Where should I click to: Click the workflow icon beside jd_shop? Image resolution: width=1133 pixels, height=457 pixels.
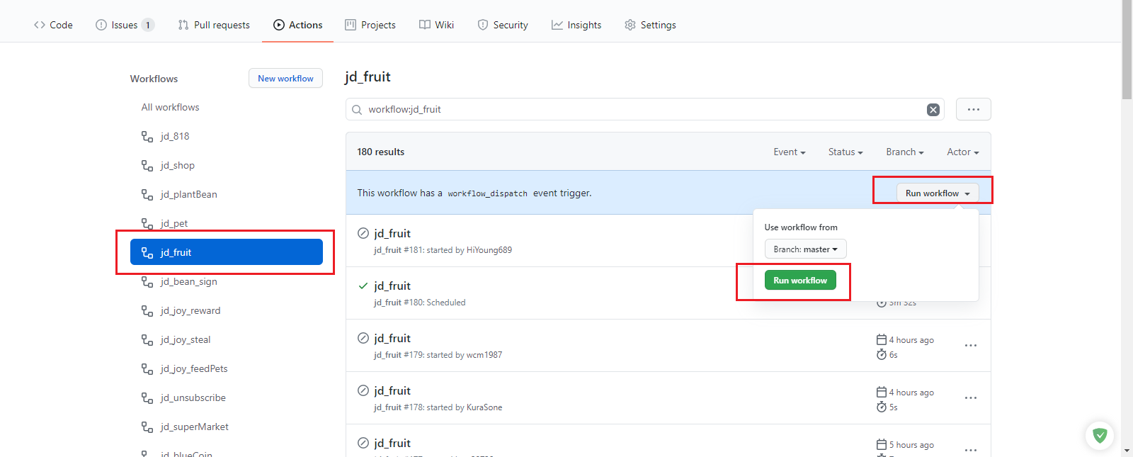[147, 165]
